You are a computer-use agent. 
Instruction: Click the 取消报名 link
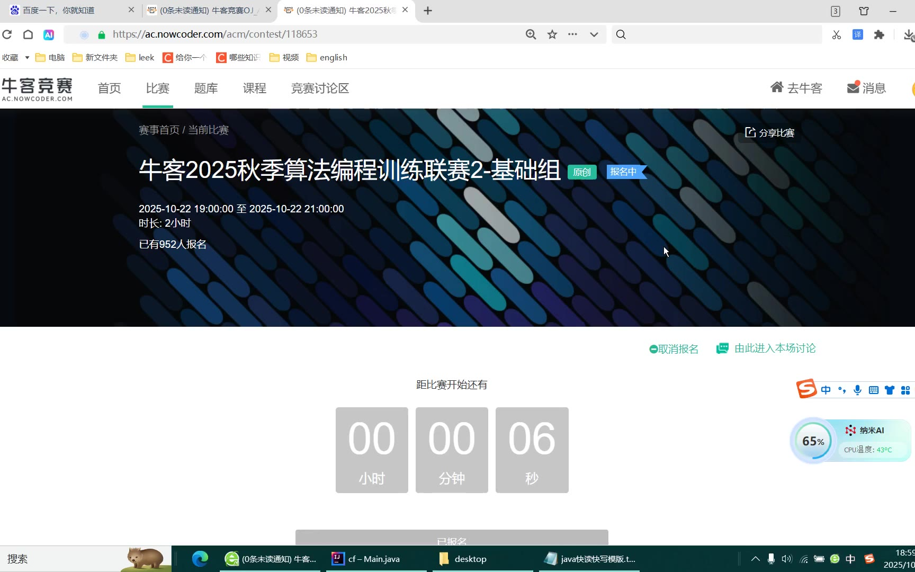click(x=674, y=349)
